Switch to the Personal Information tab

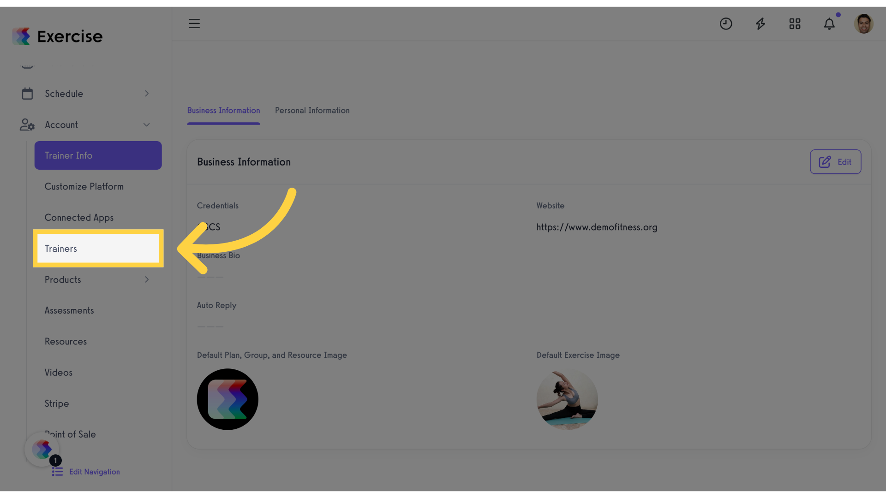point(312,111)
